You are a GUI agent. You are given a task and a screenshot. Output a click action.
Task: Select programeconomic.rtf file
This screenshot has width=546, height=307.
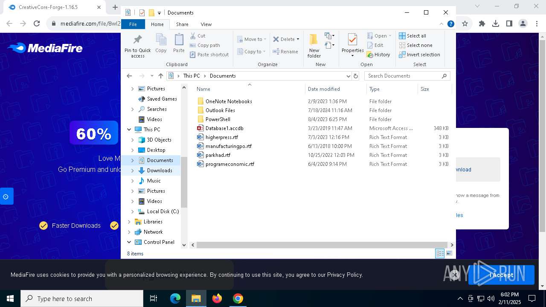(x=230, y=164)
